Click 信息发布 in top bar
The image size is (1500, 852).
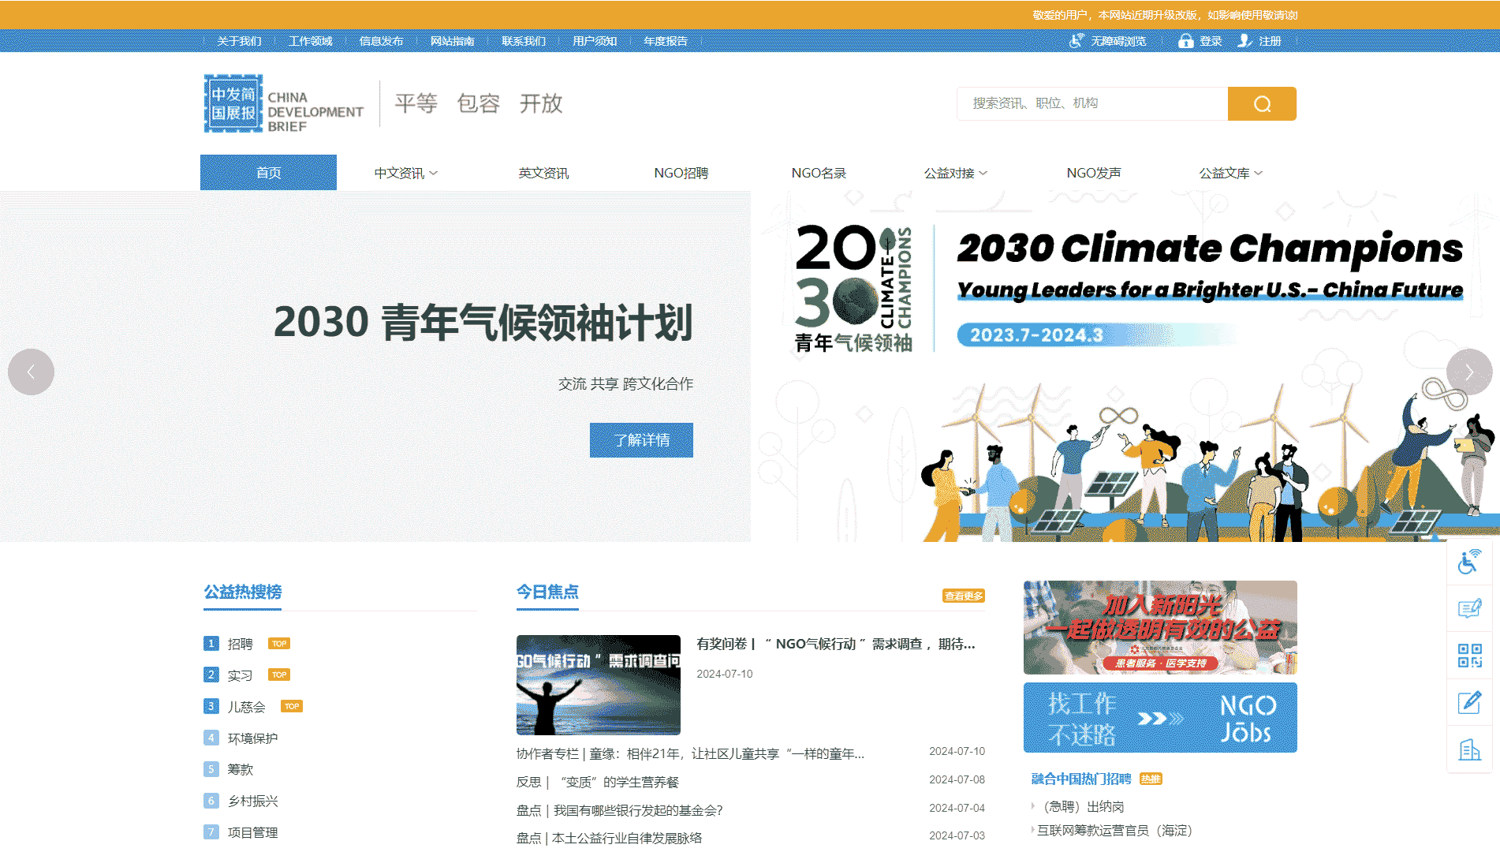tap(381, 41)
